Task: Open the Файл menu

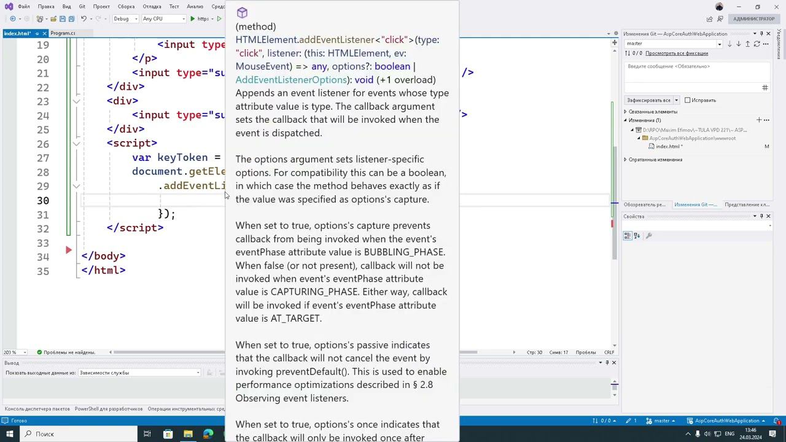Action: click(x=24, y=7)
